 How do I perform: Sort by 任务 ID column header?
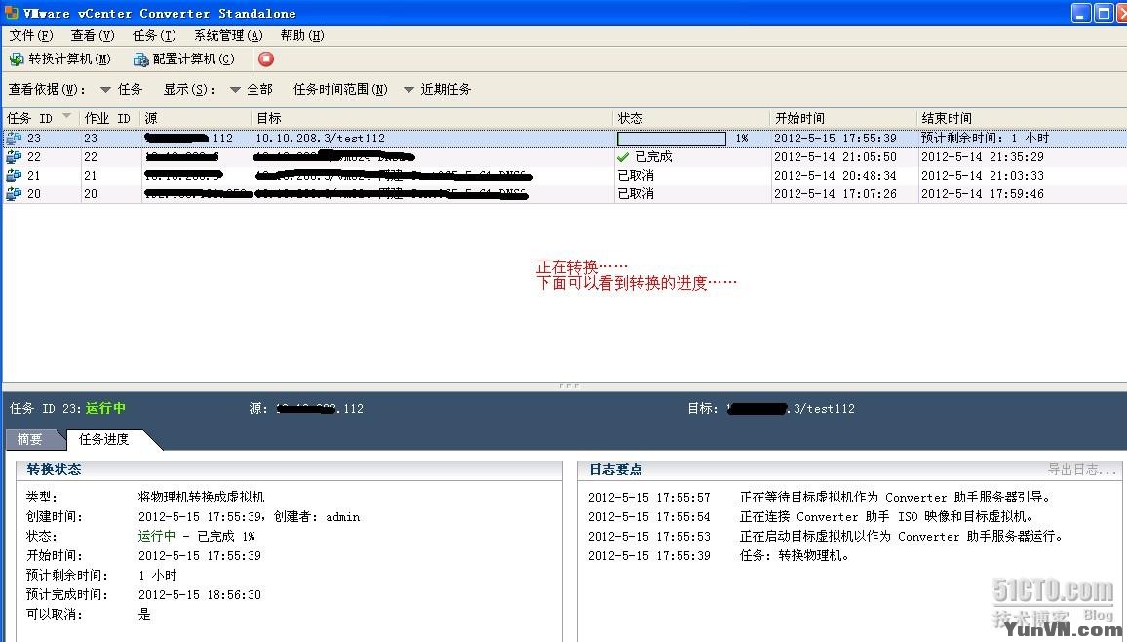pyautogui.click(x=40, y=118)
